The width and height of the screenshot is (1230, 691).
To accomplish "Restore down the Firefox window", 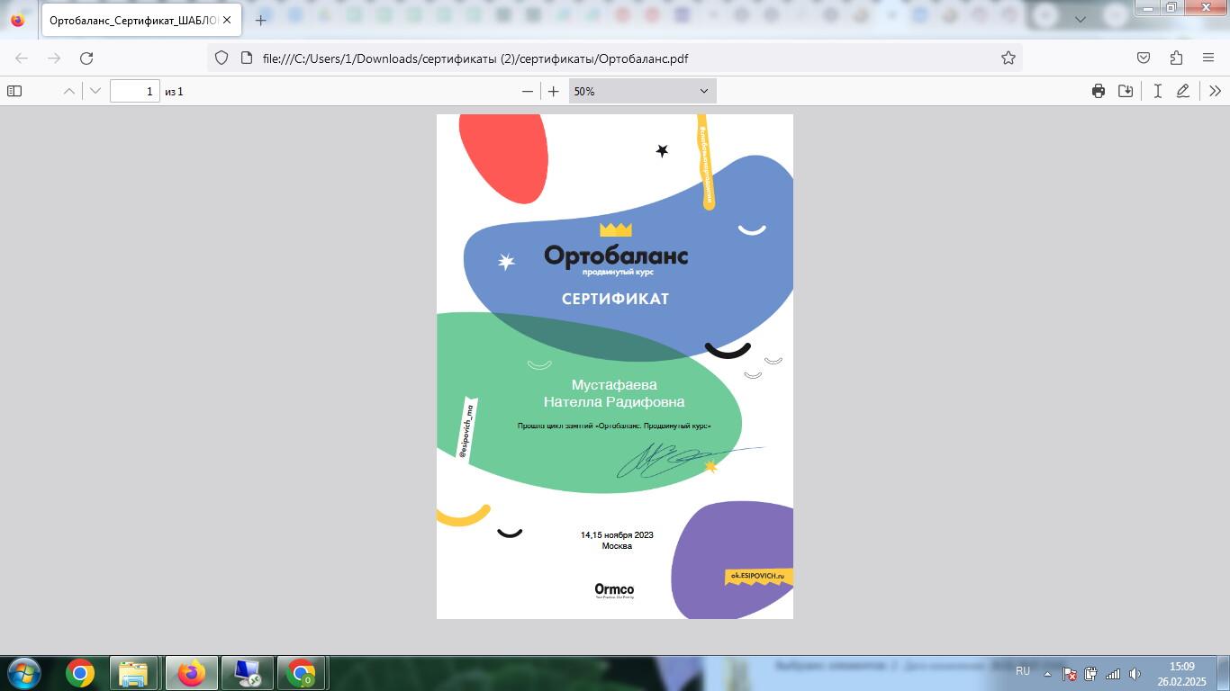I will pos(1171,8).
